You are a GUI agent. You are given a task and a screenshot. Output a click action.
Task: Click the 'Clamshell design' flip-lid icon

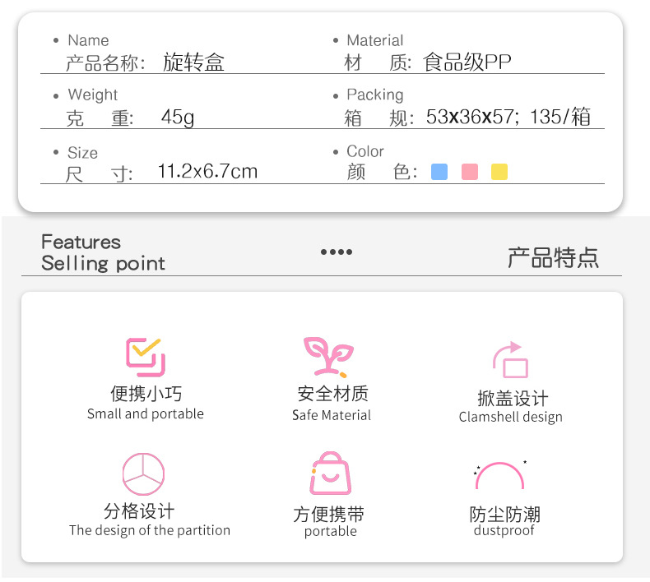pos(511,360)
